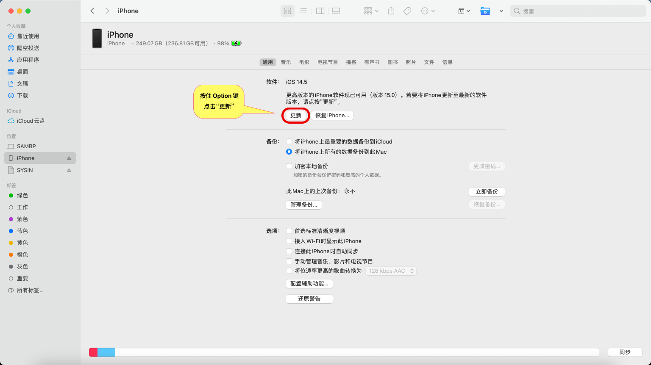Click the blue folder icon in toolbar
Viewport: 651px width, 365px height.
[x=485, y=11]
